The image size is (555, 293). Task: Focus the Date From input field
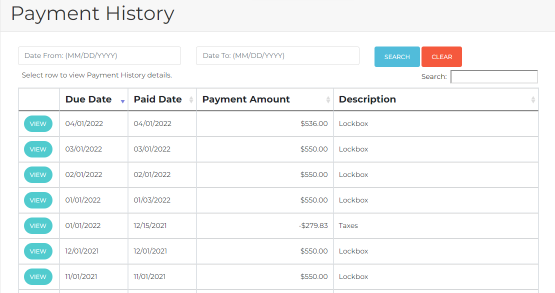(99, 56)
